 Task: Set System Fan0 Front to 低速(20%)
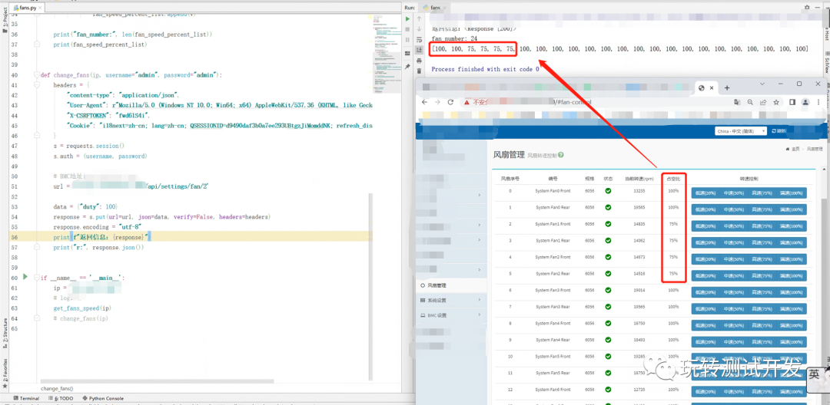705,193
